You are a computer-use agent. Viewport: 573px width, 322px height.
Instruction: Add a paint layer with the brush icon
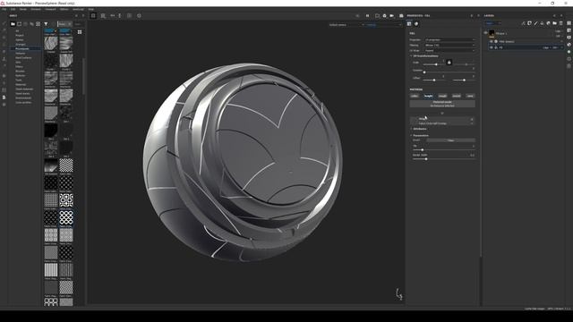coord(535,23)
